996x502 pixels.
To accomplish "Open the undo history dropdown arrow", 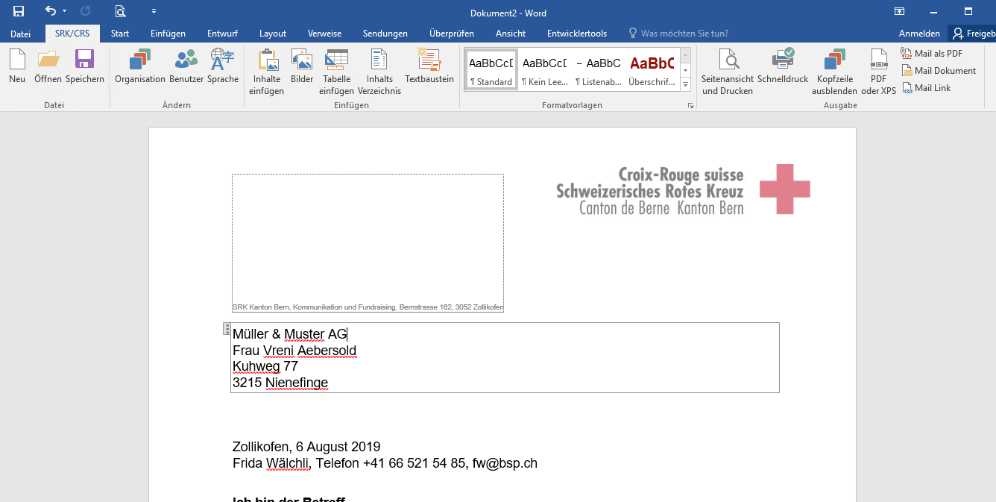I will point(64,11).
